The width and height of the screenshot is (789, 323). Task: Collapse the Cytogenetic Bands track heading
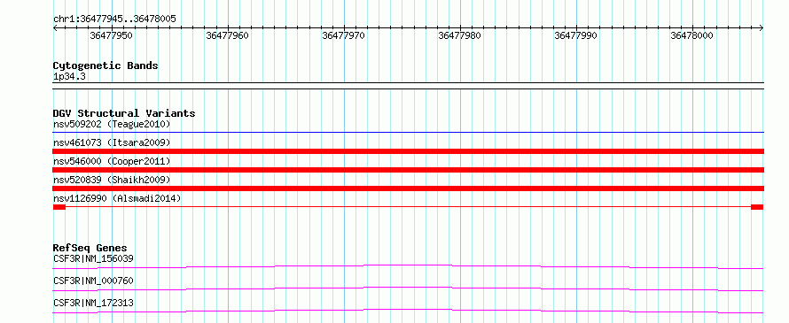pyautogui.click(x=105, y=65)
